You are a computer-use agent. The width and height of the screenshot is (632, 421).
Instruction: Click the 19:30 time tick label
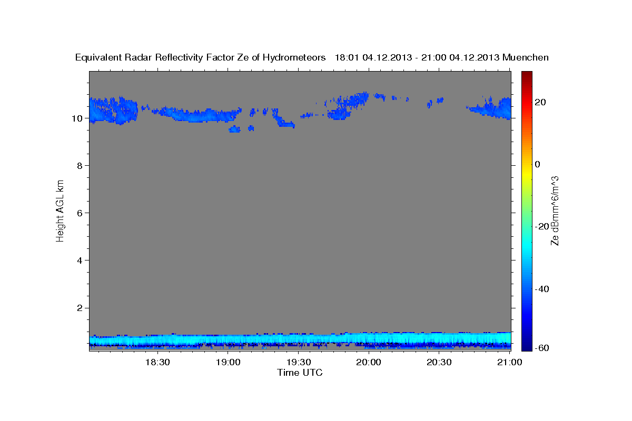299,362
